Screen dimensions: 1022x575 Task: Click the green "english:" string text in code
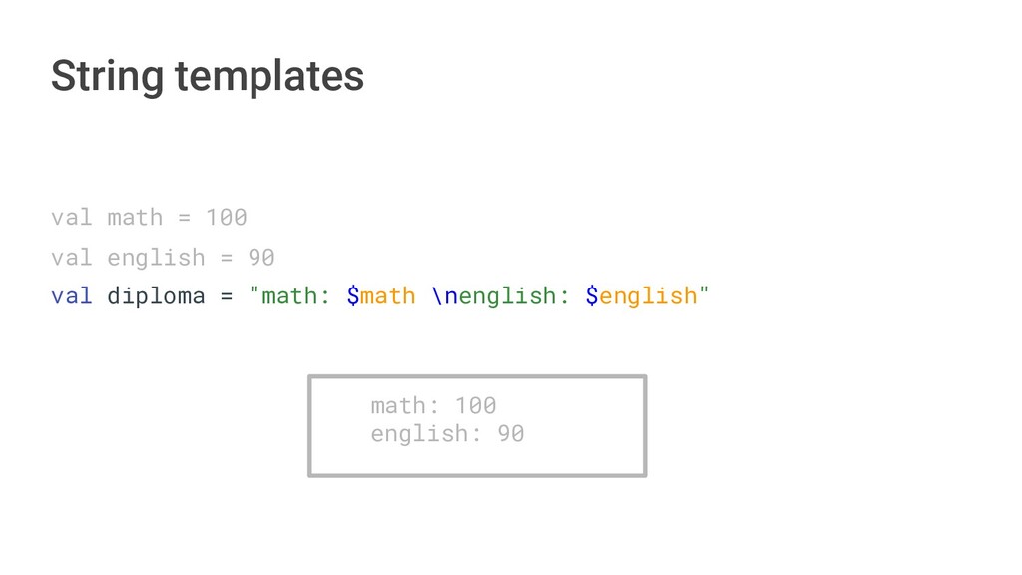point(515,296)
